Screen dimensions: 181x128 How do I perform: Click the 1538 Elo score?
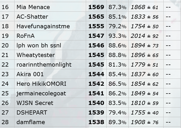pyautogui.click(x=96, y=122)
